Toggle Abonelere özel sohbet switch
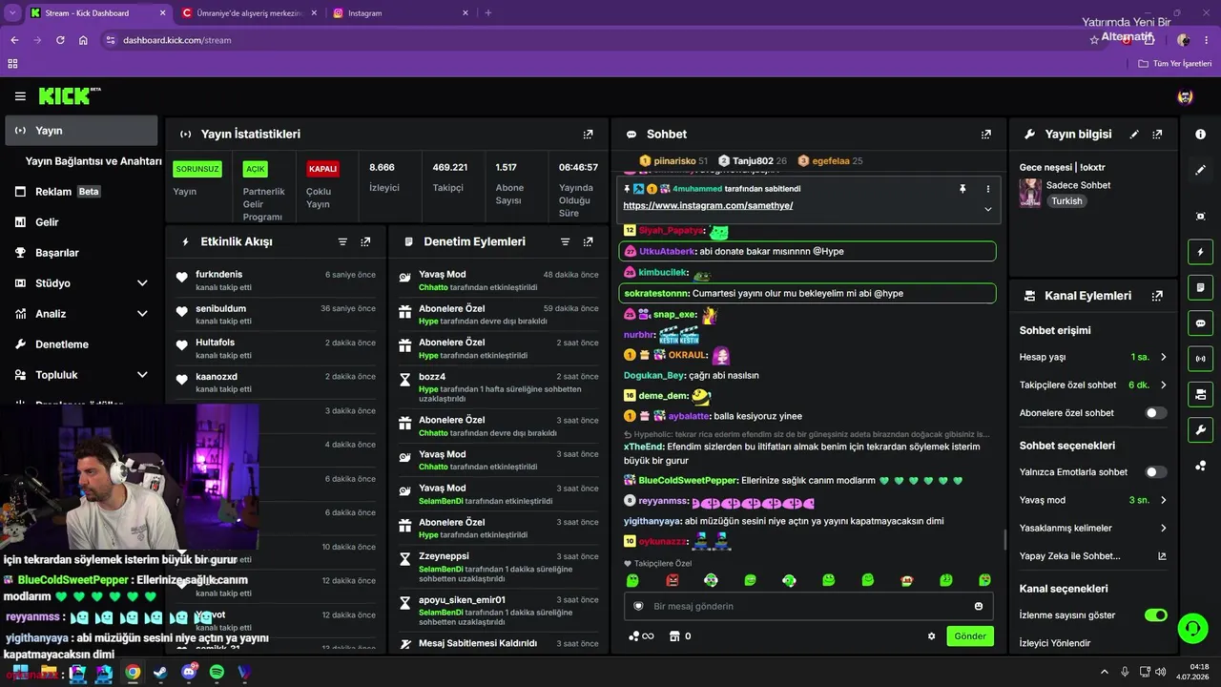The width and height of the screenshot is (1221, 687). 1155,413
